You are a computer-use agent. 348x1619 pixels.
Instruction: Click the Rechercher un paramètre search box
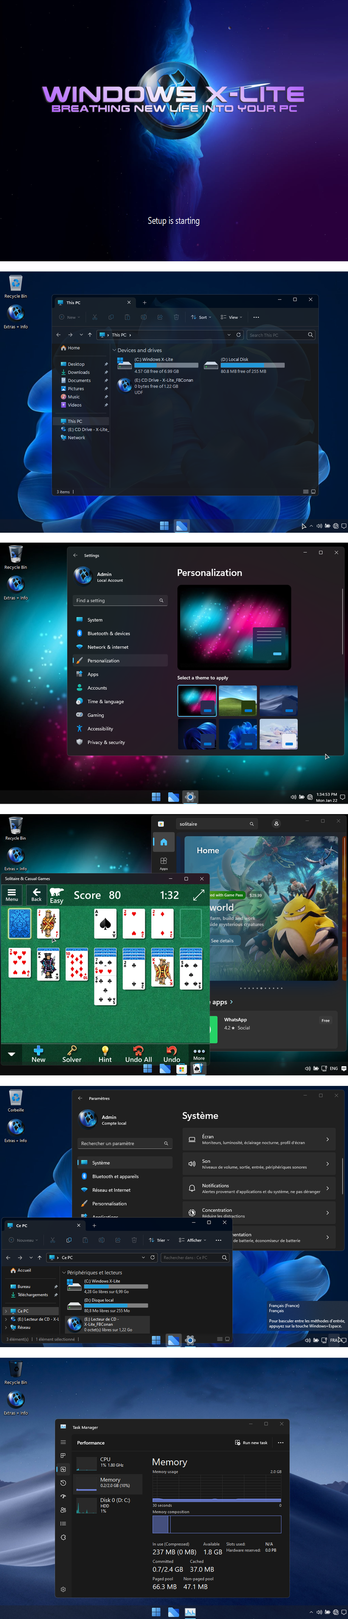(x=125, y=1143)
